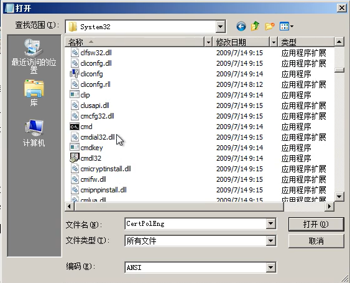Select the cmifw.dll file name text
Image resolution: width=350 pixels, height=283 pixels.
click(93, 179)
